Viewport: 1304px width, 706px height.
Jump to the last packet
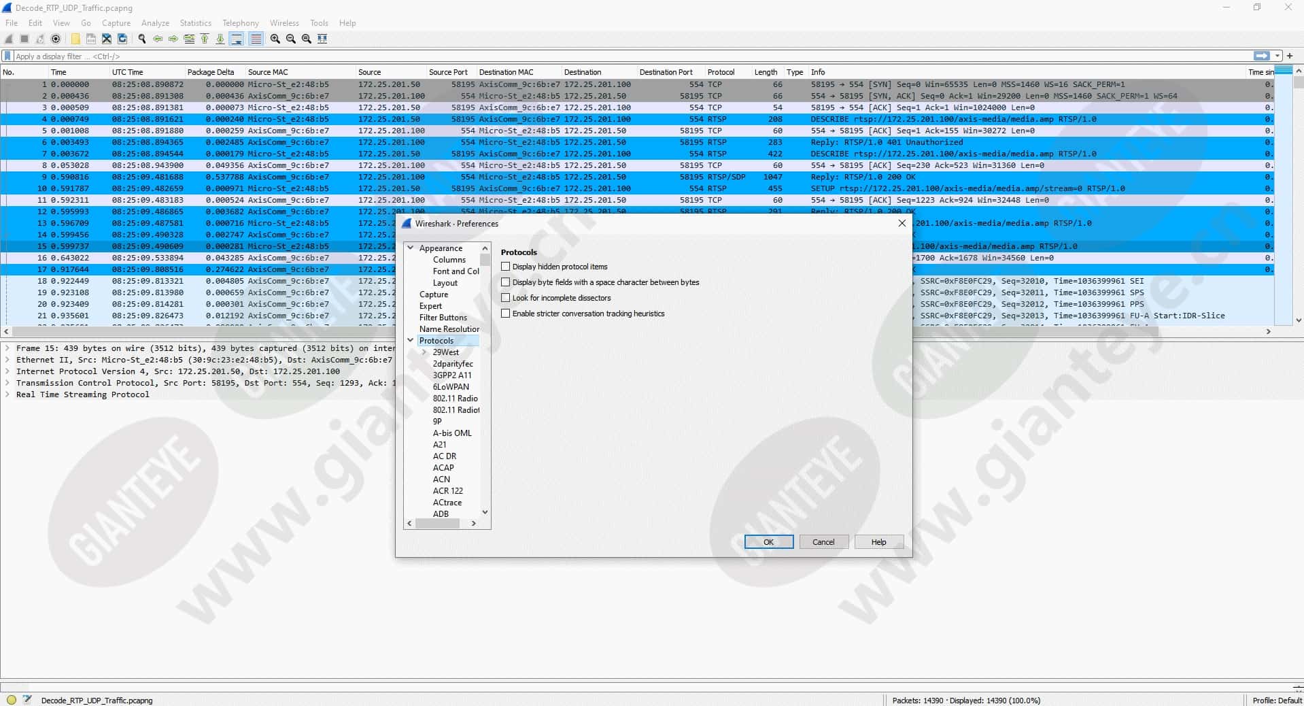point(220,39)
